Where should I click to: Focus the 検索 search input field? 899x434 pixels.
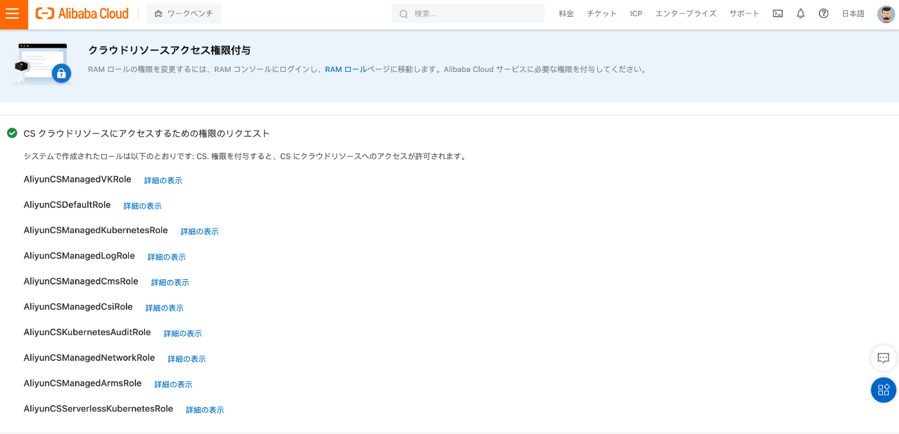468,13
